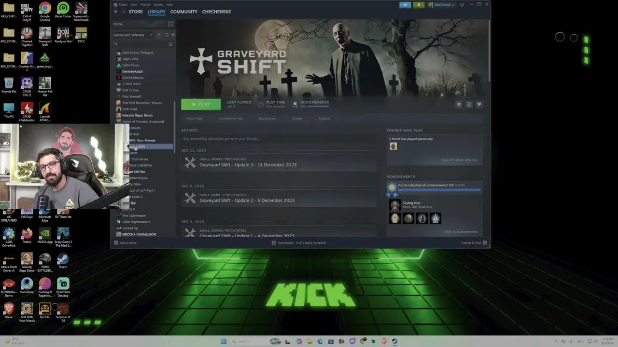The height and width of the screenshot is (347, 618).
Task: Click the activity status input field
Action: coord(279,139)
